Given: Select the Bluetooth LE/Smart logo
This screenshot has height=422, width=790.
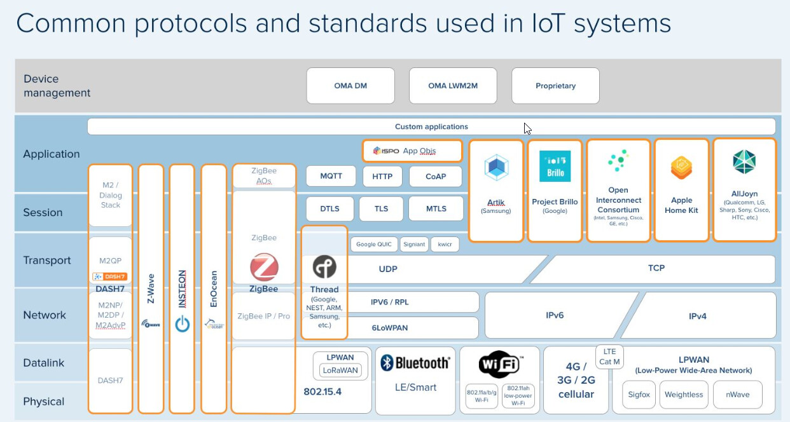Looking at the screenshot, I should tap(415, 363).
